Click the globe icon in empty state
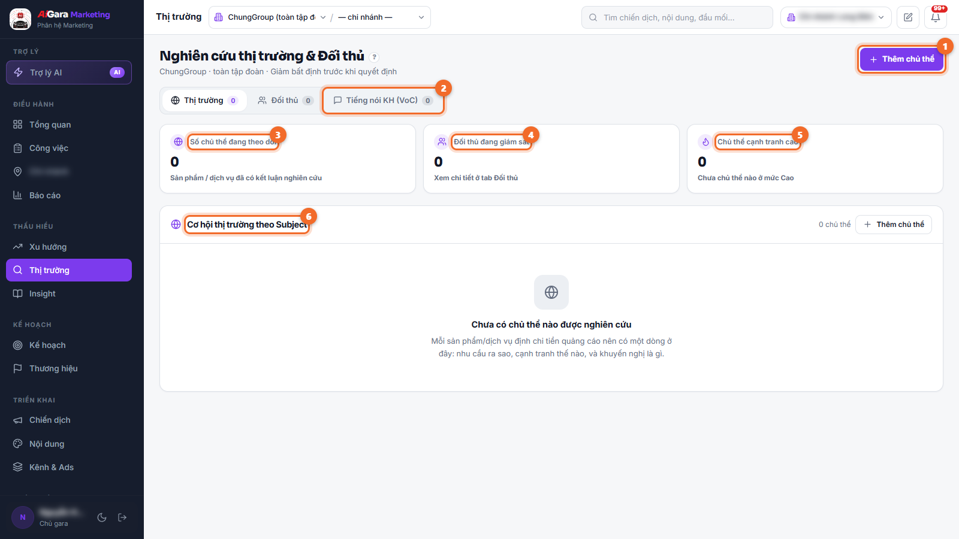959x539 pixels. [x=551, y=292]
